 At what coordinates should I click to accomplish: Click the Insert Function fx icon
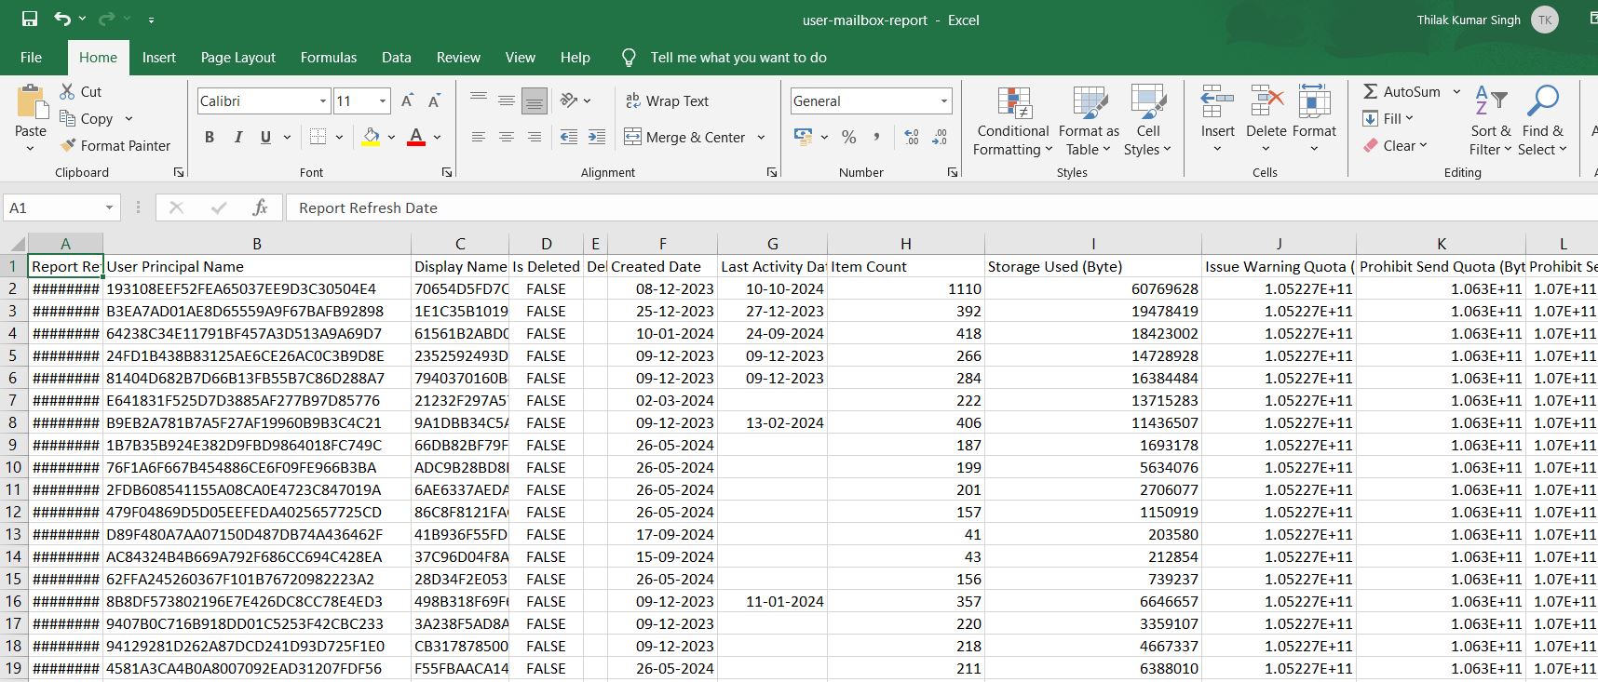coord(260,208)
